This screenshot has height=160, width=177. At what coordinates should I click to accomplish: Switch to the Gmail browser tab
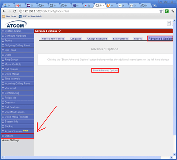19,6
